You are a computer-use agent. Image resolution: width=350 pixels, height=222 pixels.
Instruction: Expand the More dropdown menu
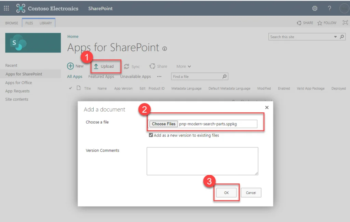(x=184, y=66)
